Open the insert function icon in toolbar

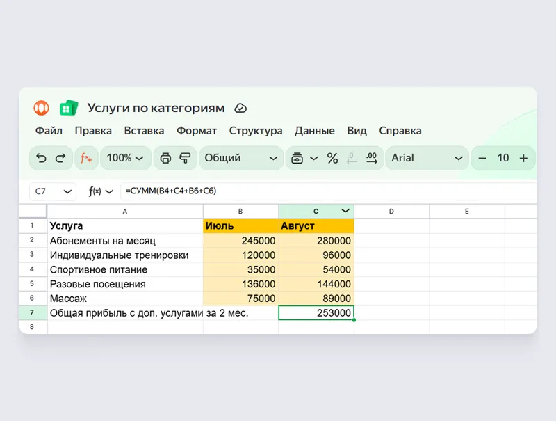click(x=86, y=158)
